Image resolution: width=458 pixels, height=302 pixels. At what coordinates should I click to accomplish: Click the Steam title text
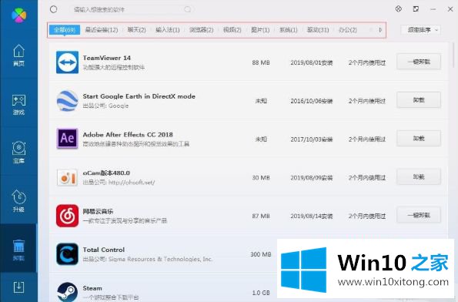click(x=92, y=288)
